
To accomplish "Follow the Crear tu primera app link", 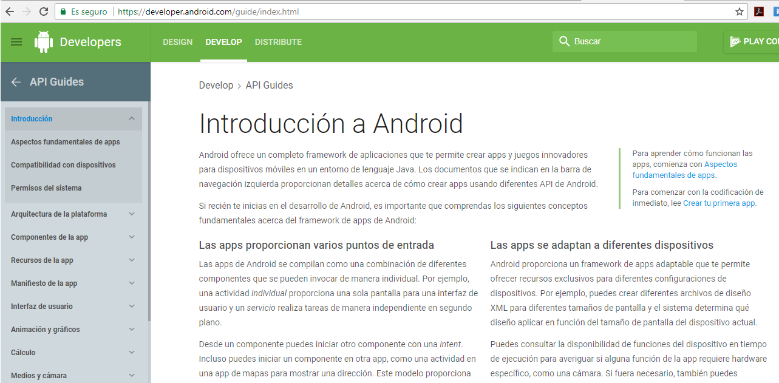I will 719,203.
